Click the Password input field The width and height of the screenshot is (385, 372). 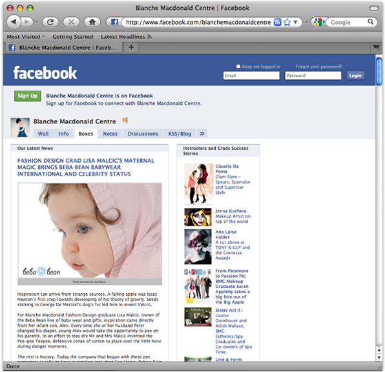coord(313,76)
